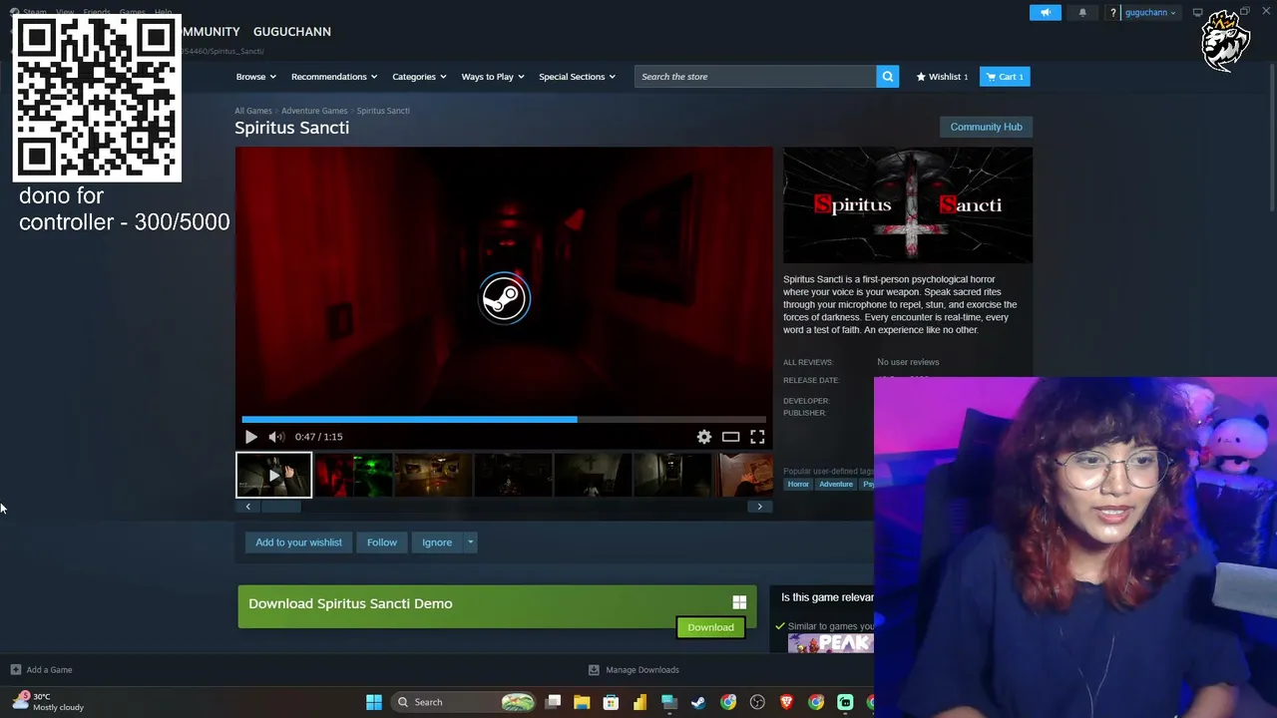1277x718 pixels.
Task: Expand the guguchann account dropdown
Action: (x=1150, y=13)
